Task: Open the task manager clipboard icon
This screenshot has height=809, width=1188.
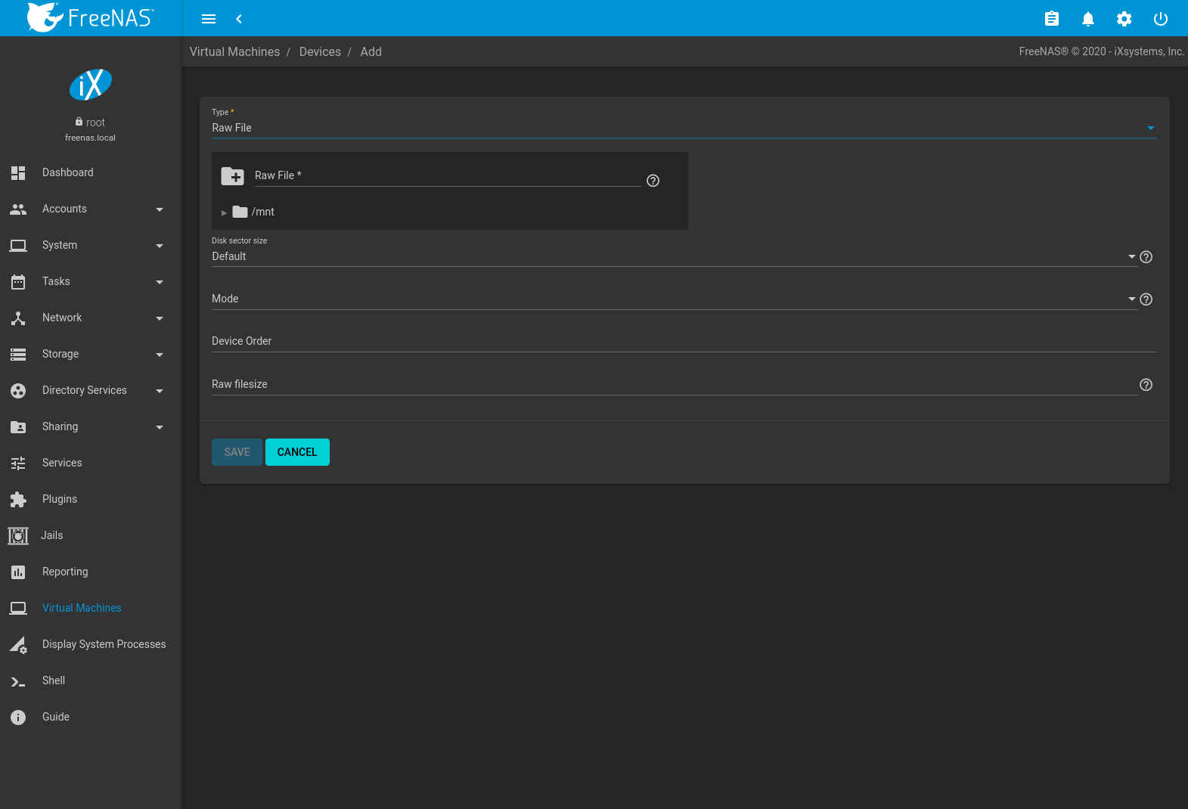Action: [1051, 19]
